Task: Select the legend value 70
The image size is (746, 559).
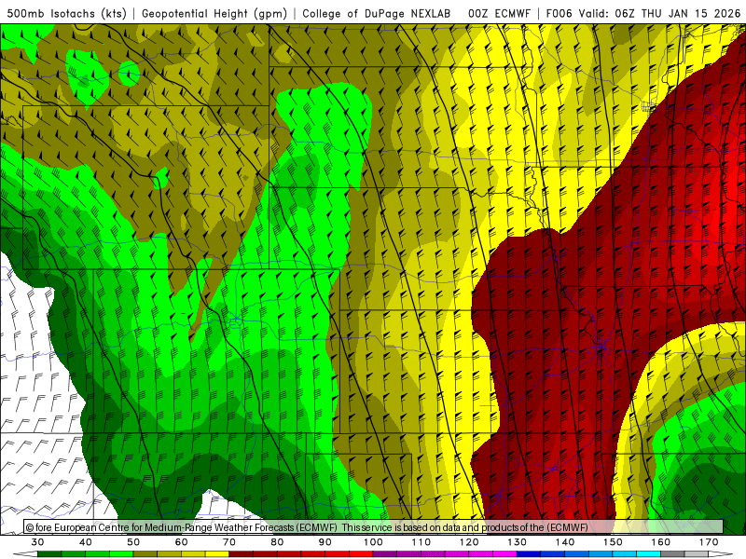Action: pos(229,542)
